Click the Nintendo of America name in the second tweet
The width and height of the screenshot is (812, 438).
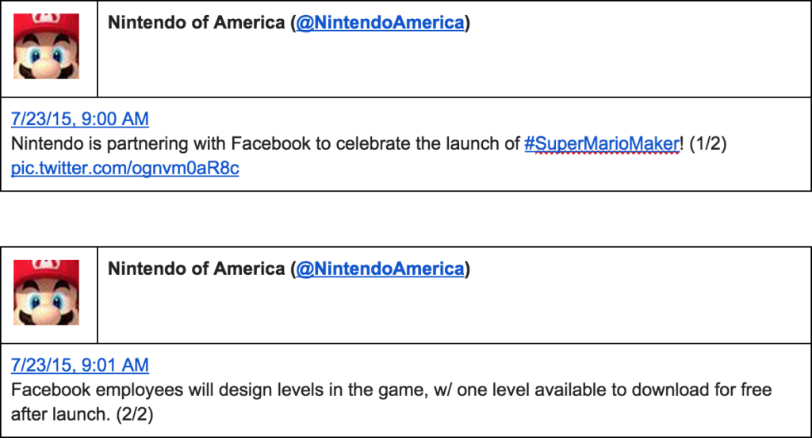[197, 269]
